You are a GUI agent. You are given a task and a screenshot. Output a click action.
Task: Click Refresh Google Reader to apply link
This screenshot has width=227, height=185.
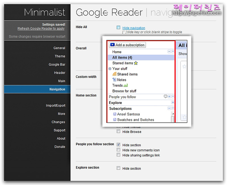[x=41, y=28]
